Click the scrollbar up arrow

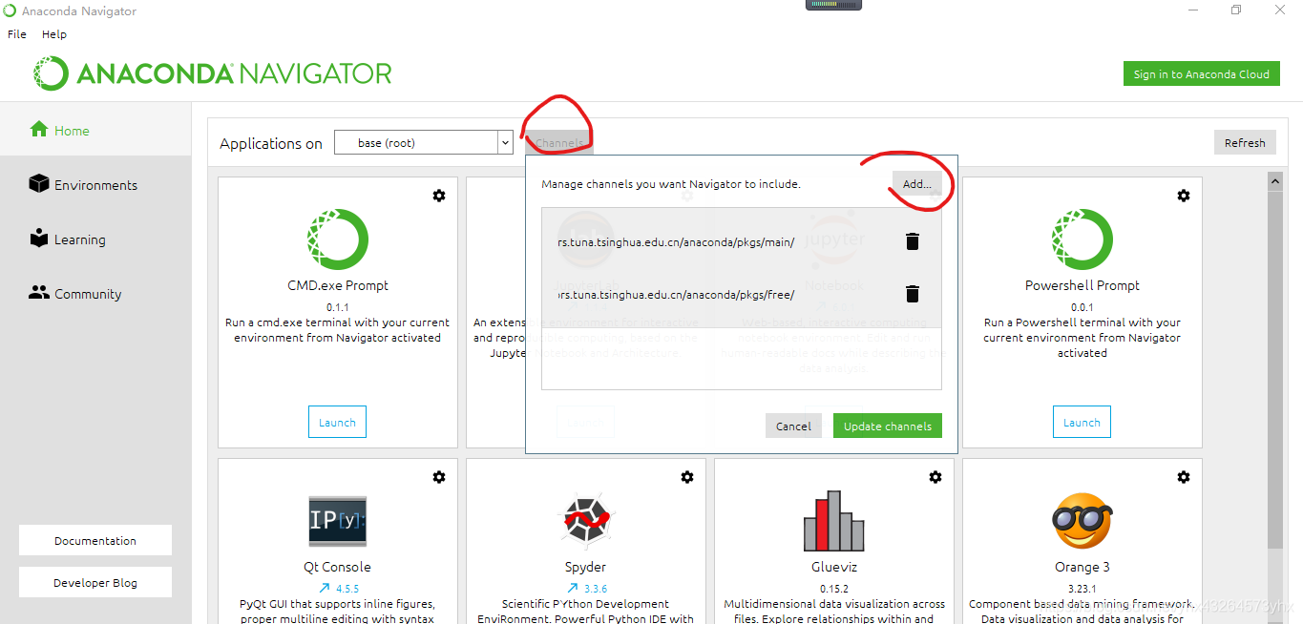tap(1274, 180)
